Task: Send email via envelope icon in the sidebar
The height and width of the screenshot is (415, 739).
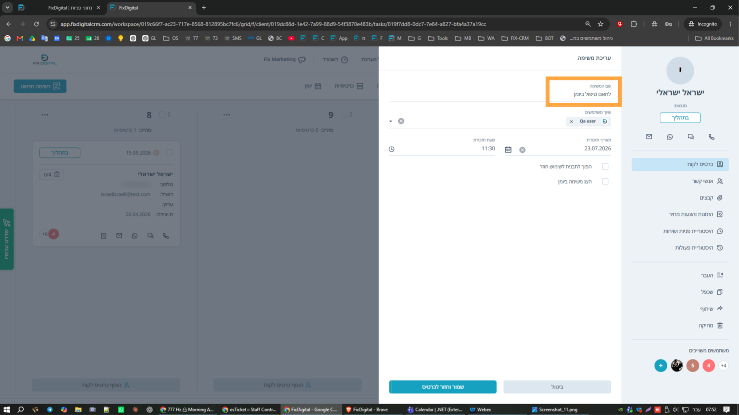Action: [x=649, y=137]
